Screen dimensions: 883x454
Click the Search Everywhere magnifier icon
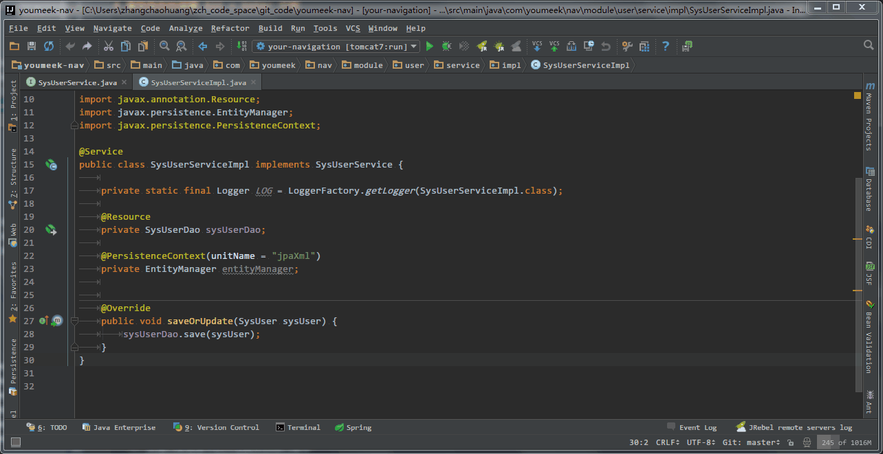point(869,45)
